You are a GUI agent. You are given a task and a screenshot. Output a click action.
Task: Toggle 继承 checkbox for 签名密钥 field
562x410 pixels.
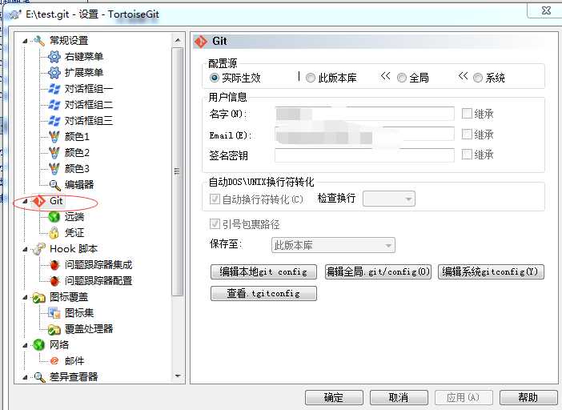coord(467,155)
